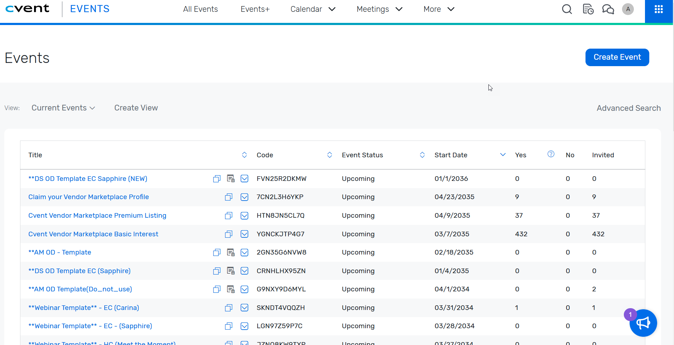Click start date 04/23/2035 cell

(x=454, y=197)
